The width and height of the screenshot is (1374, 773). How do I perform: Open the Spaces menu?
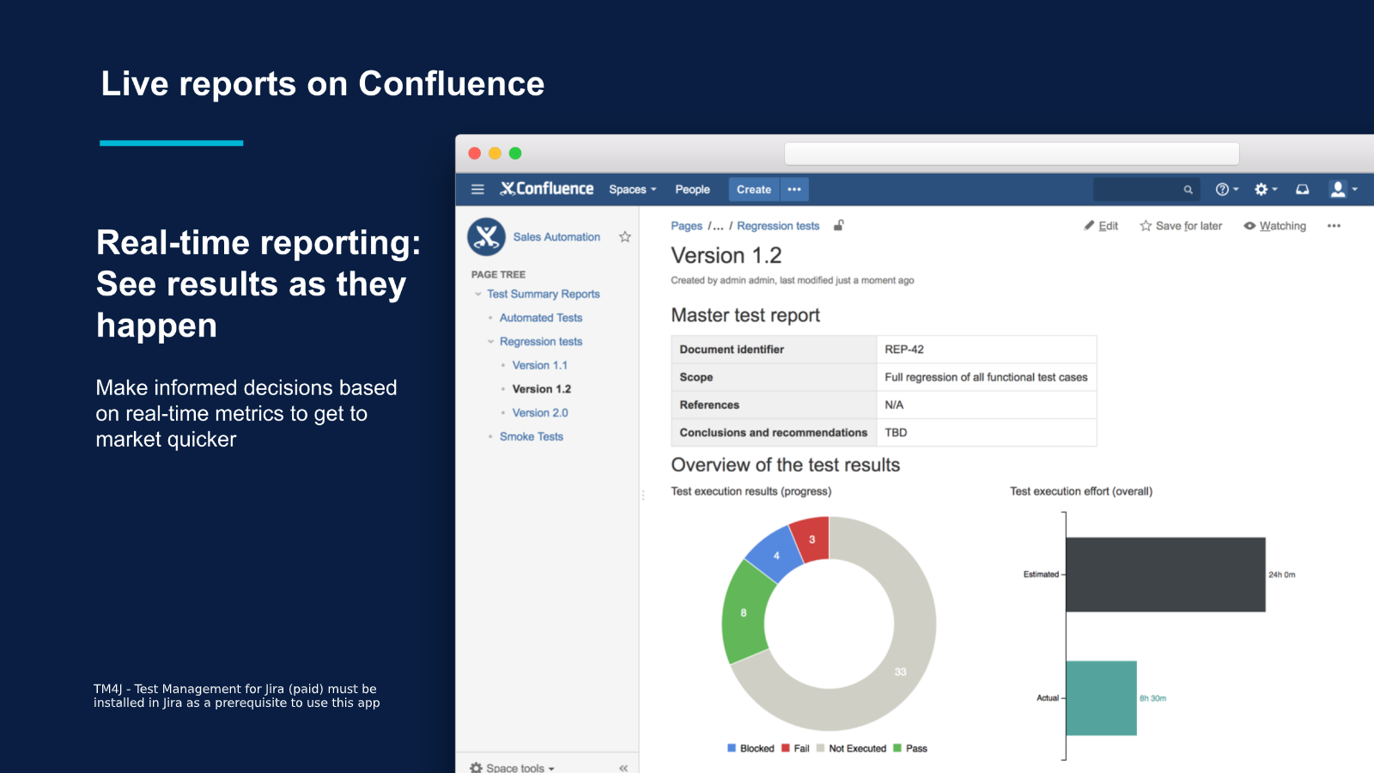[x=631, y=189]
